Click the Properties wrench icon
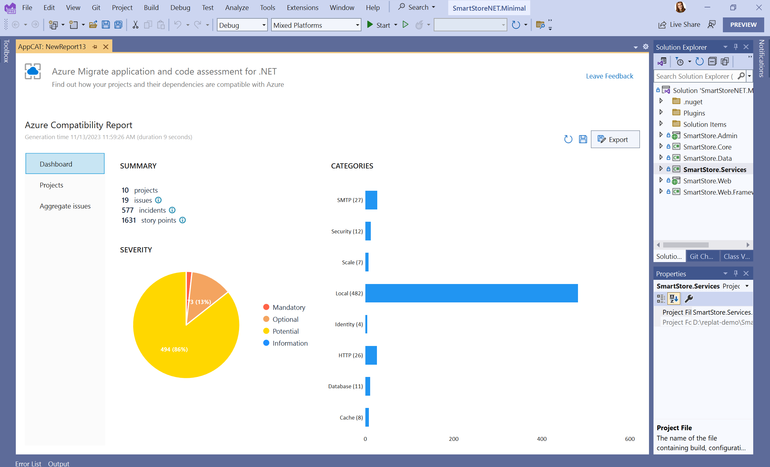 pyautogui.click(x=688, y=299)
